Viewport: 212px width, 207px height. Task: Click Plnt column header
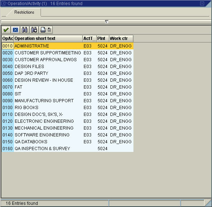(x=103, y=39)
